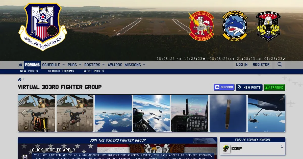Open the KC Hawgs squadron emblem
Viewport: 303px width, 159px height.
coord(201,26)
